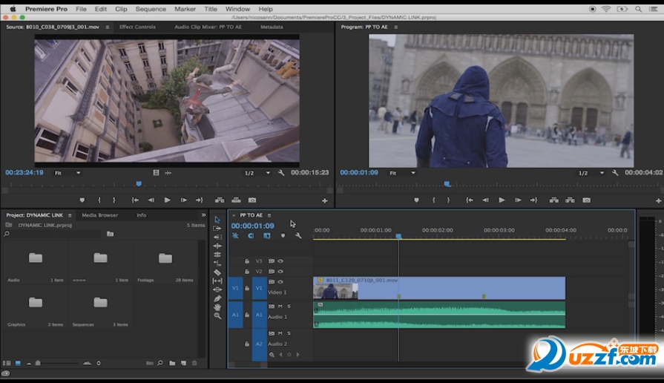Open timeline display settings wrench
Screen dimensions: 664x383
point(298,236)
